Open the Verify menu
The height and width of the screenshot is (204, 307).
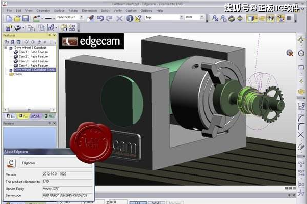point(118,10)
